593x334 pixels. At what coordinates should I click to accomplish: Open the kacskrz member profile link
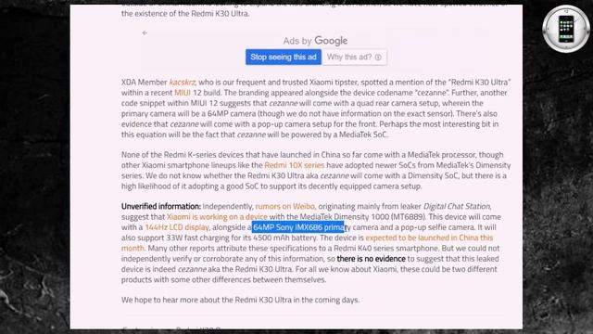182,83
